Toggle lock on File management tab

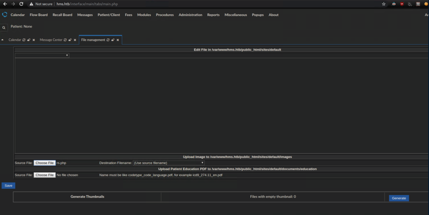[x=113, y=40]
